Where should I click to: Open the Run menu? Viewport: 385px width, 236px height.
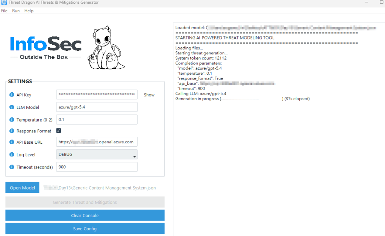pos(16,11)
